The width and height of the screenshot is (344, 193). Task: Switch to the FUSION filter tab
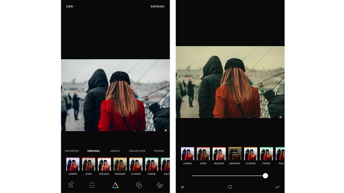[159, 151]
